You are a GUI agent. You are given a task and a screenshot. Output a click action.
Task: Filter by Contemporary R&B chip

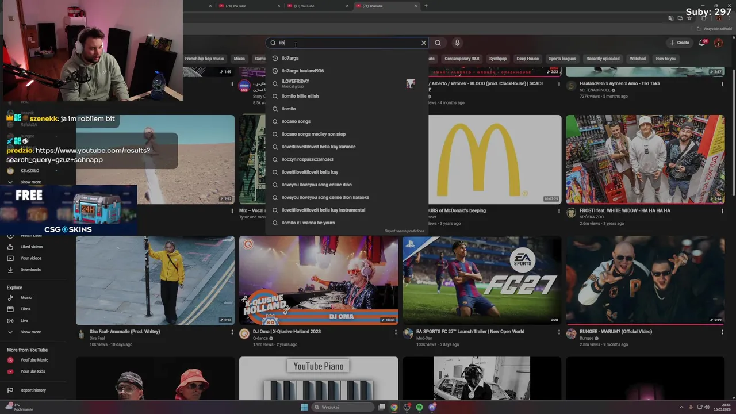462,59
